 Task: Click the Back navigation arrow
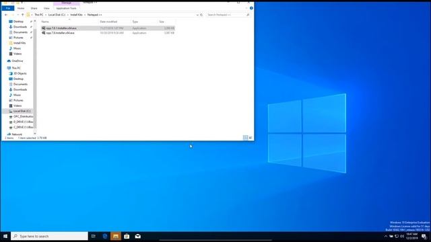(6, 15)
